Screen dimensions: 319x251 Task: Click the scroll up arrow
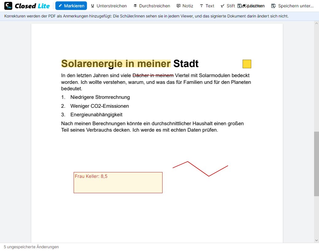[x=316, y=24]
